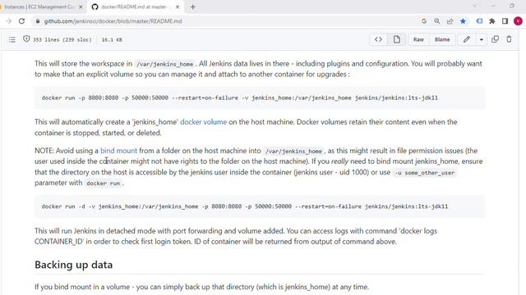
Task: Show the source blob view with code icon
Action: pyautogui.click(x=378, y=39)
